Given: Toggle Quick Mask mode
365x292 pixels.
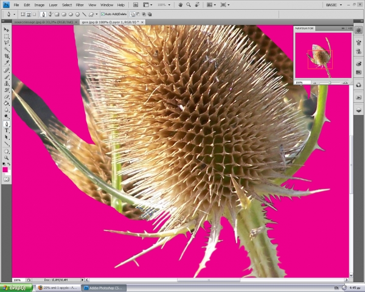Looking at the screenshot, I should [x=6, y=179].
